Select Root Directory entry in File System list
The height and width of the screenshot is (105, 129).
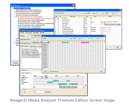tap(31, 57)
